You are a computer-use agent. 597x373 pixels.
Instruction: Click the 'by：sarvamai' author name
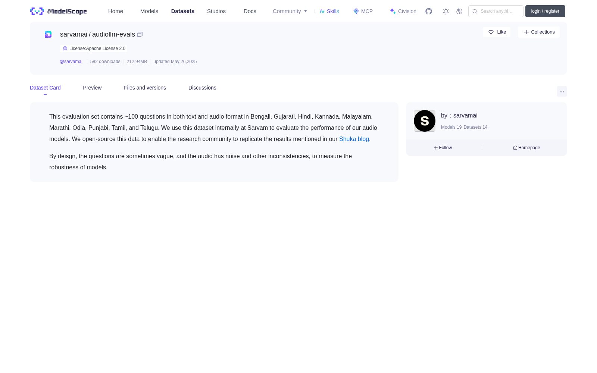(x=459, y=116)
